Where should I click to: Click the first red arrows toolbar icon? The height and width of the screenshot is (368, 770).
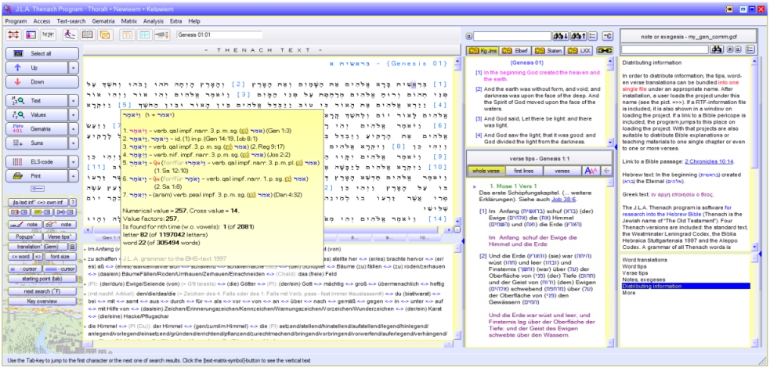(13, 34)
